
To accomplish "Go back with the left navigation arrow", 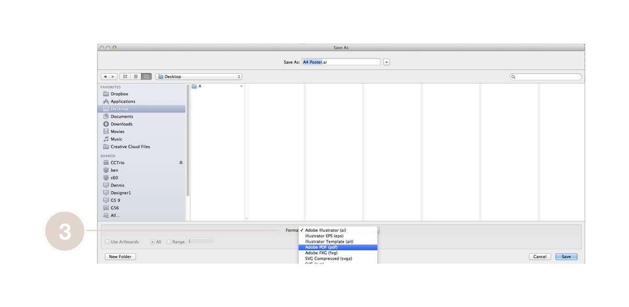I will tap(104, 76).
